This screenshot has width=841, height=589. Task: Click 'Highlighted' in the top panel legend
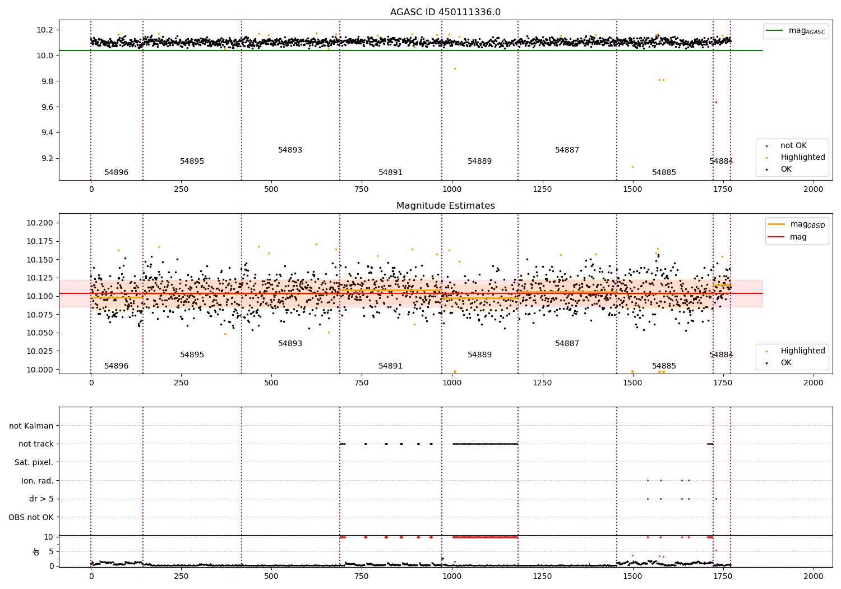pos(802,158)
